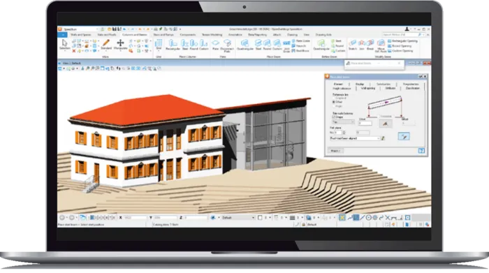
Task: Select the Graphical reference line option
Action: (339, 98)
